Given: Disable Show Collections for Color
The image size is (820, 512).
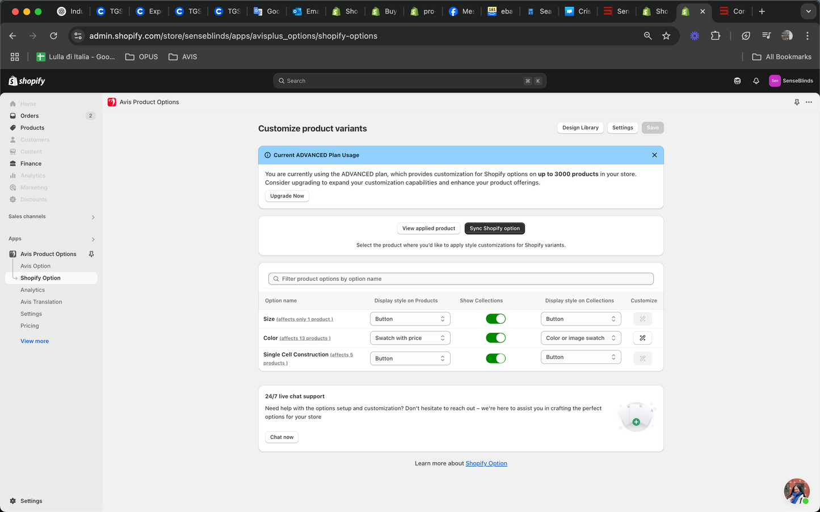Looking at the screenshot, I should coord(495,338).
